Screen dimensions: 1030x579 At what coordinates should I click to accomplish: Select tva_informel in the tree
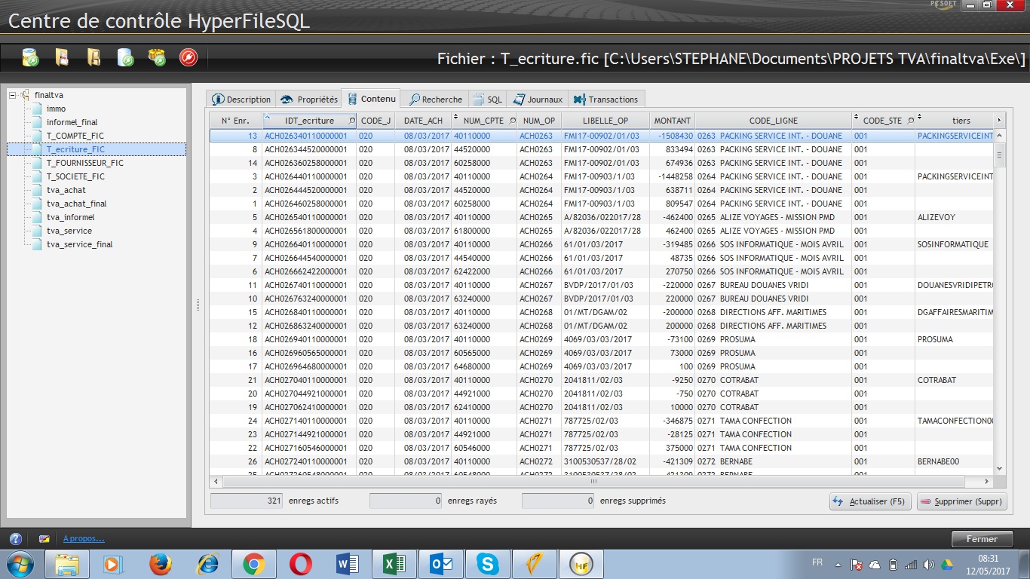pyautogui.click(x=70, y=217)
